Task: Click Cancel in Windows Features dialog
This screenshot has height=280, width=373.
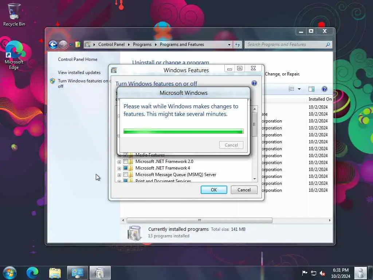Action: point(244,190)
